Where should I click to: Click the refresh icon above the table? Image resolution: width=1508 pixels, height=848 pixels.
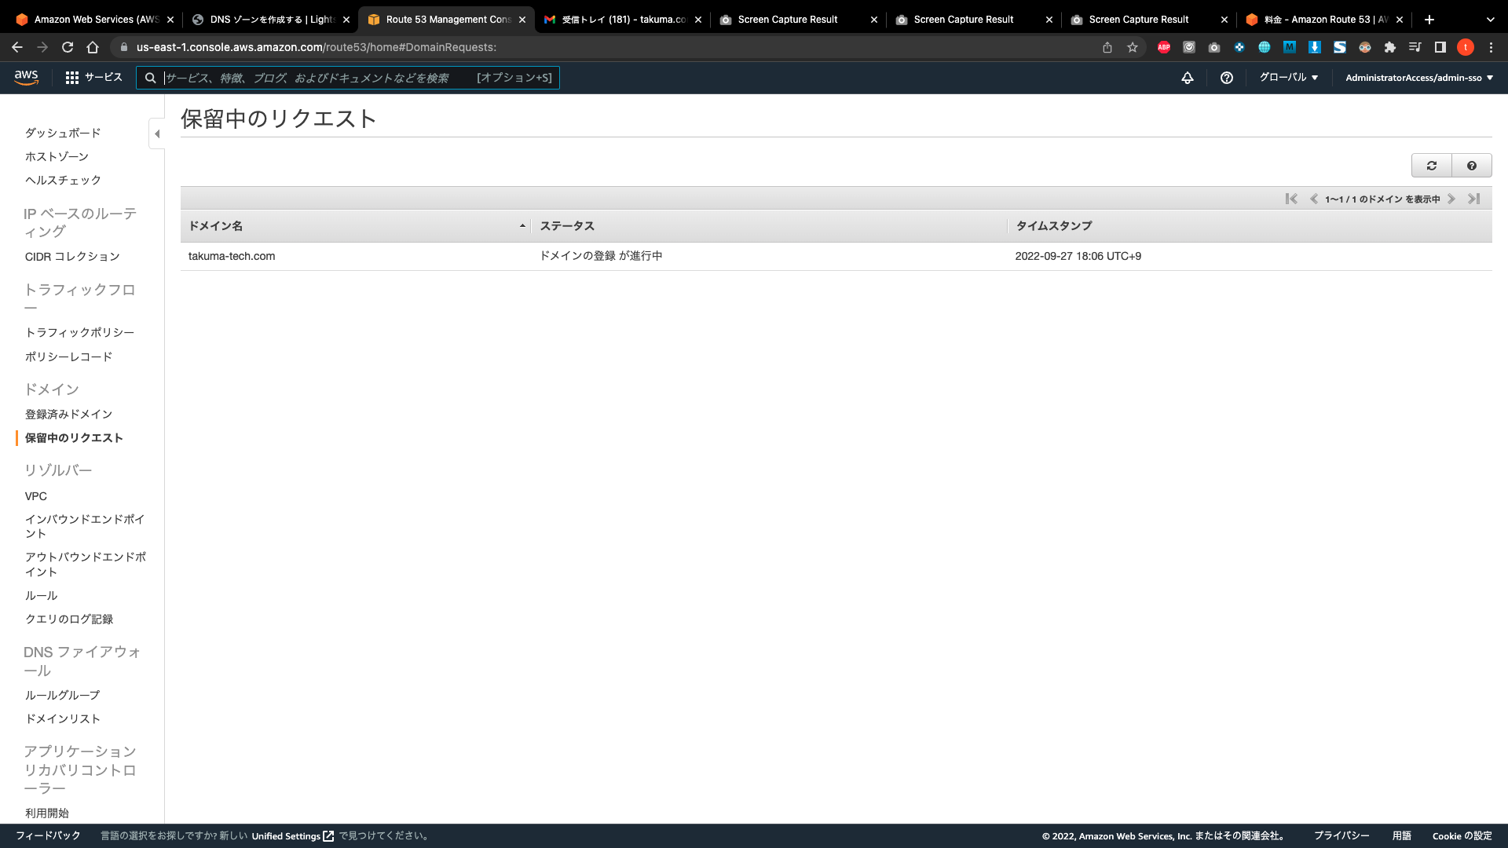[1431, 166]
